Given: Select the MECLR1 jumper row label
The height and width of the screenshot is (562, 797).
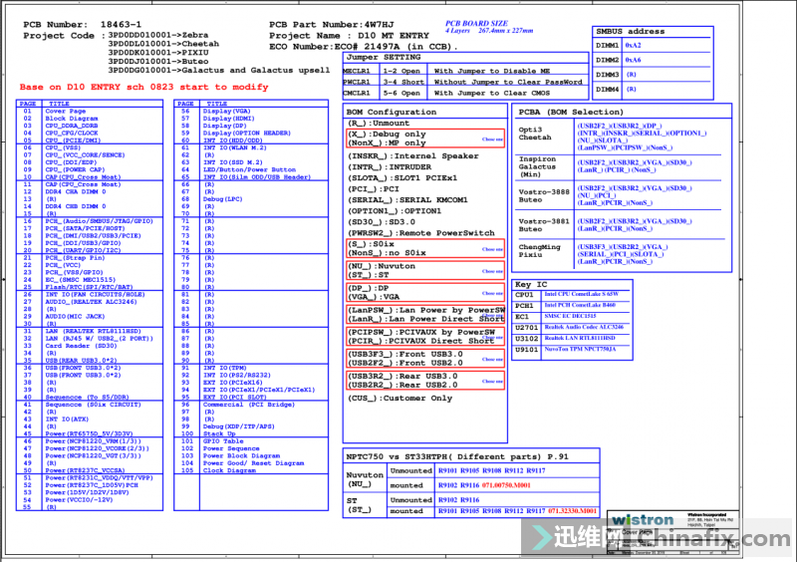Looking at the screenshot, I should click(x=357, y=71).
